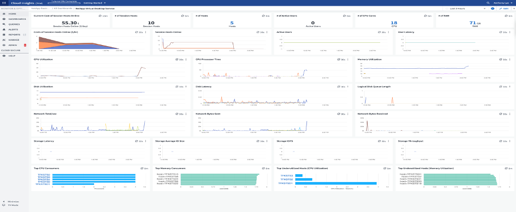Viewport: 516px width, 212px height.
Task: Refresh the Top CPU Consumers widget
Action: (x=142, y=168)
